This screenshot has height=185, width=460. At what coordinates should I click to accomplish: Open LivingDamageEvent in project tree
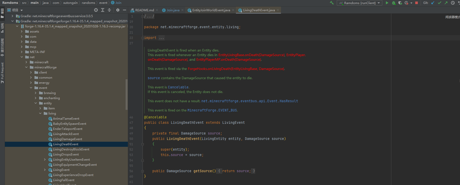(x=67, y=139)
